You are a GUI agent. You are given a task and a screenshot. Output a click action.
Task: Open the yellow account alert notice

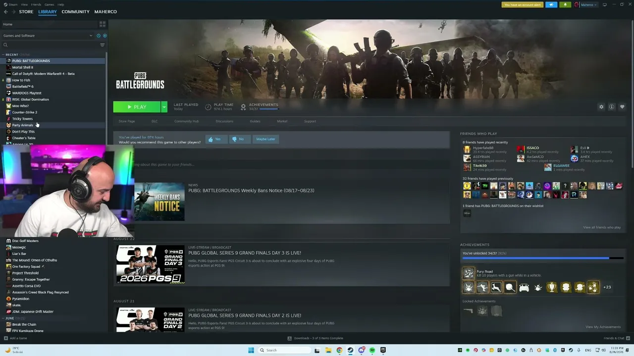(523, 5)
